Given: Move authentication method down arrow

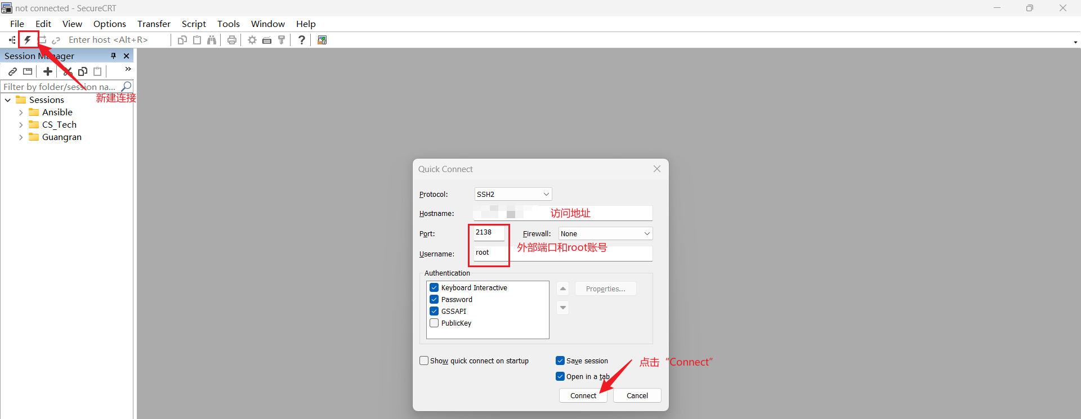Looking at the screenshot, I should click(x=562, y=308).
